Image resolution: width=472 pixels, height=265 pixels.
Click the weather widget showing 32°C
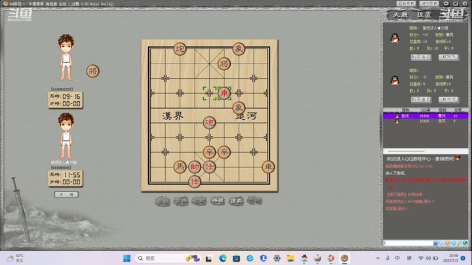(x=15, y=258)
